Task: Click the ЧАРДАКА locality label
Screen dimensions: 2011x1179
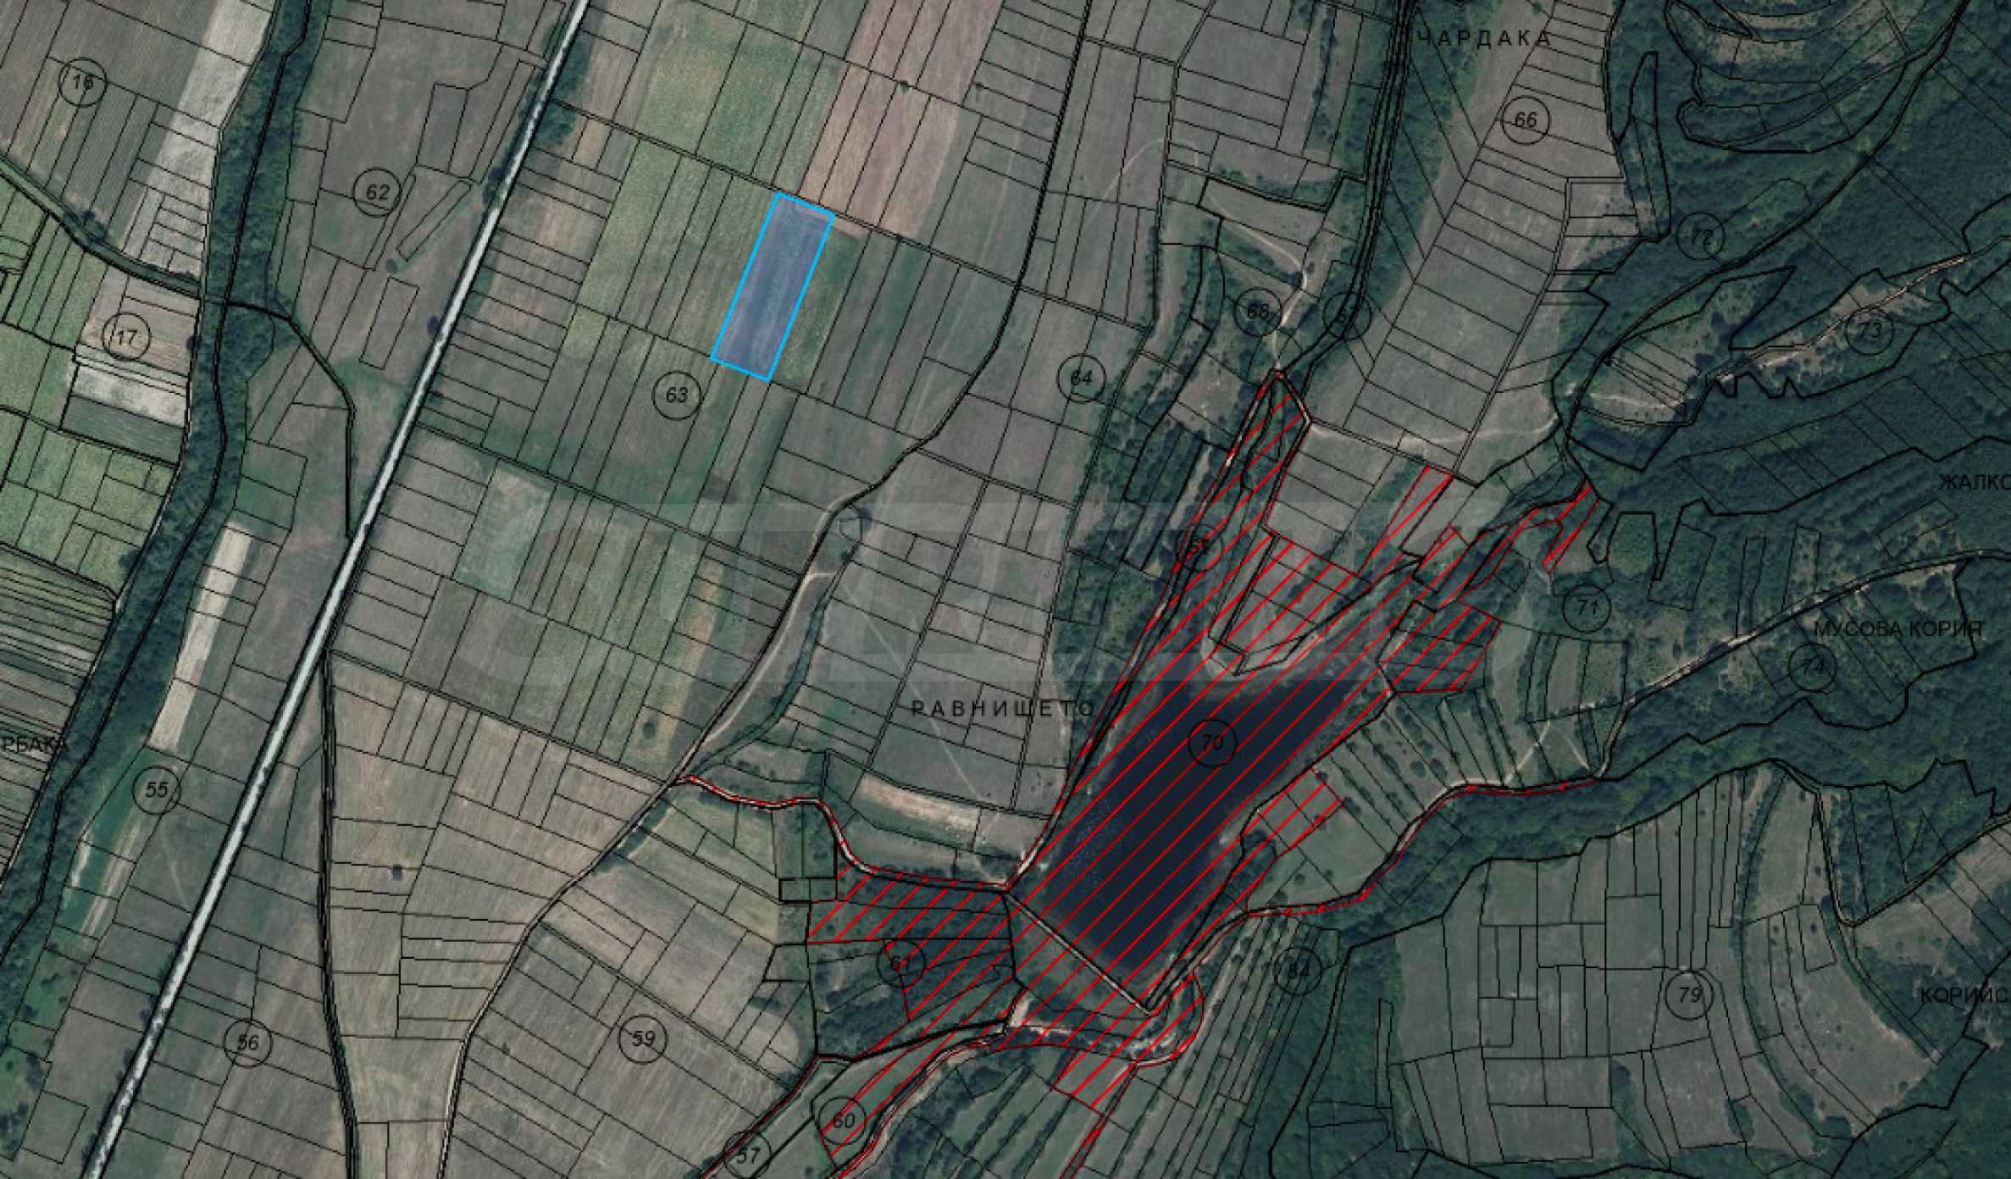Action: (1484, 38)
